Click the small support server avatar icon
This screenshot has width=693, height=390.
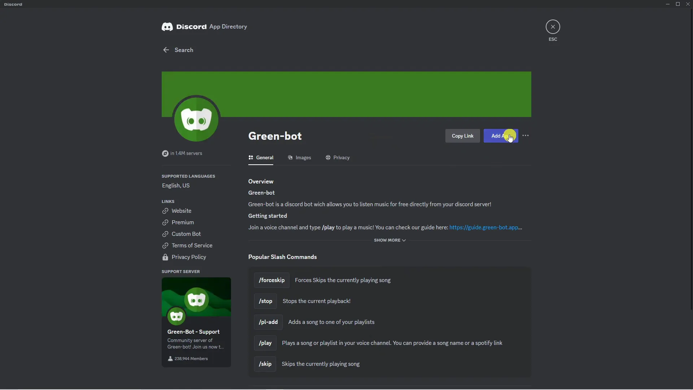point(176,316)
